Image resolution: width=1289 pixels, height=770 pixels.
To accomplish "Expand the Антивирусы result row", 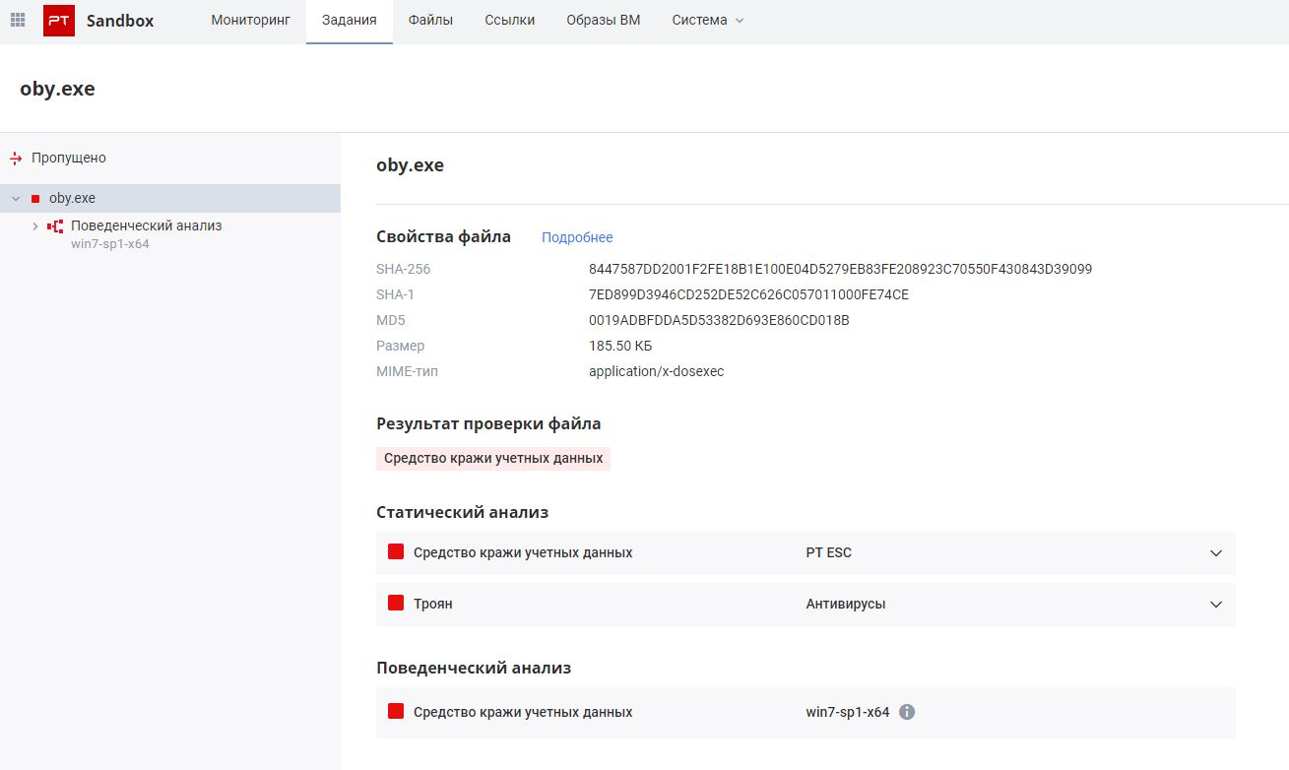I will tap(1216, 605).
